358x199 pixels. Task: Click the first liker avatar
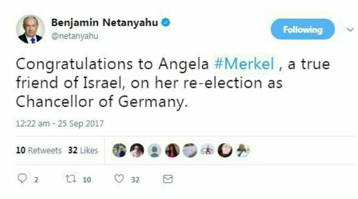pyautogui.click(x=119, y=150)
